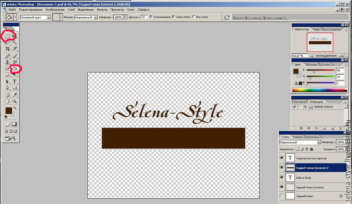
Task: Select the Type tool in toolbox
Action: pos(14,82)
